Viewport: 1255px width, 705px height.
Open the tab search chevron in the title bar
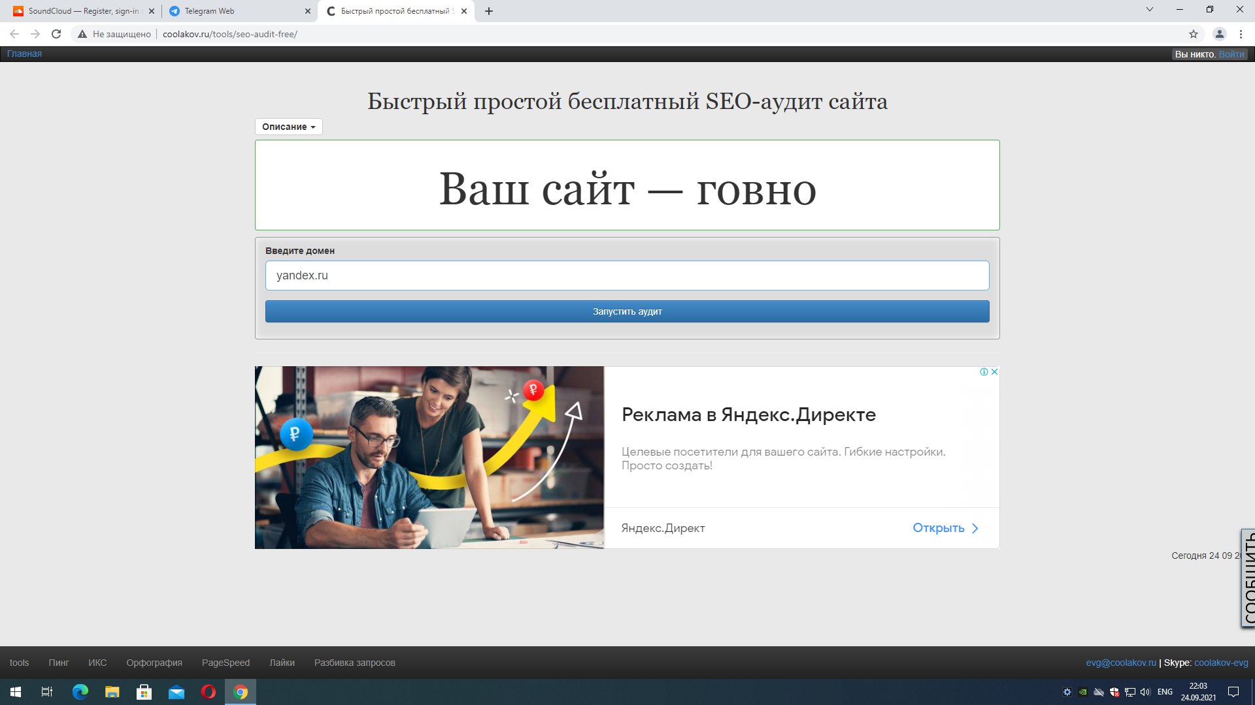(1150, 9)
